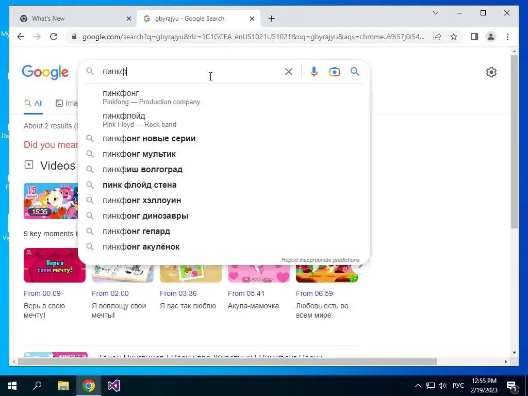Click Report inappropriate predictions link

tap(320, 260)
